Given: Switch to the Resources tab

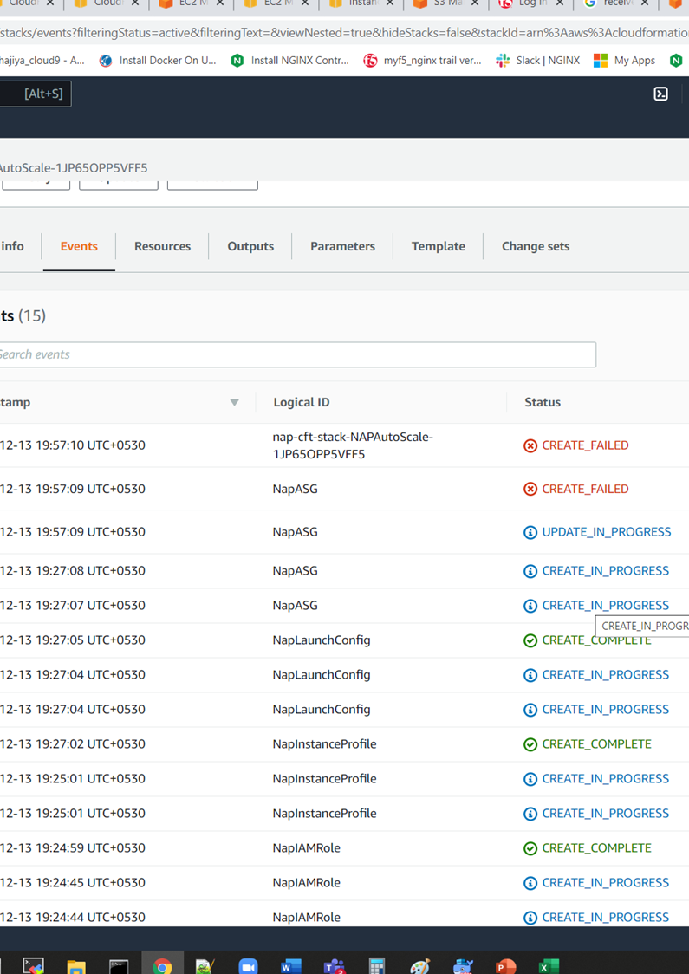Looking at the screenshot, I should pyautogui.click(x=162, y=246).
